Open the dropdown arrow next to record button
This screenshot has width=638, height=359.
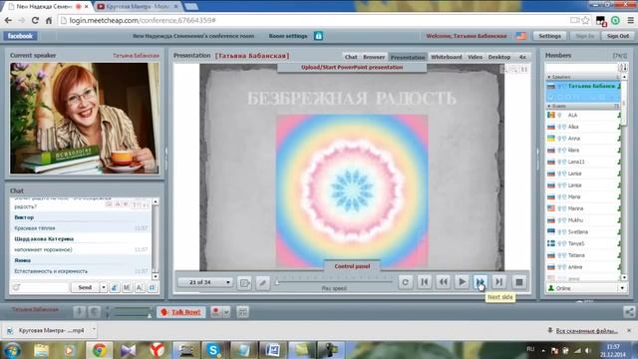(x=226, y=312)
